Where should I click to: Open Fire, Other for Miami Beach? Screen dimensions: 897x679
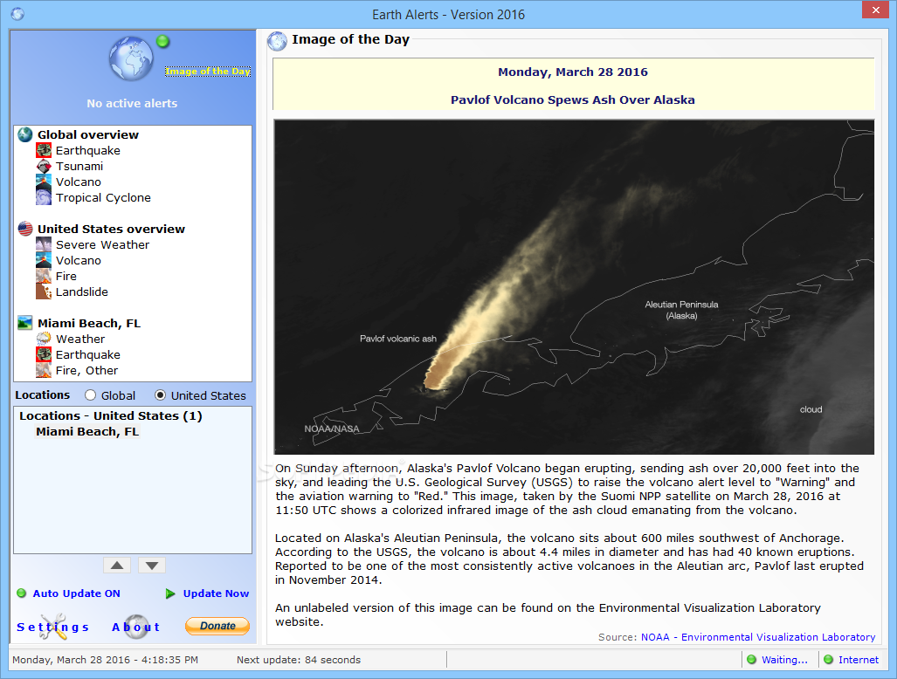pyautogui.click(x=87, y=370)
